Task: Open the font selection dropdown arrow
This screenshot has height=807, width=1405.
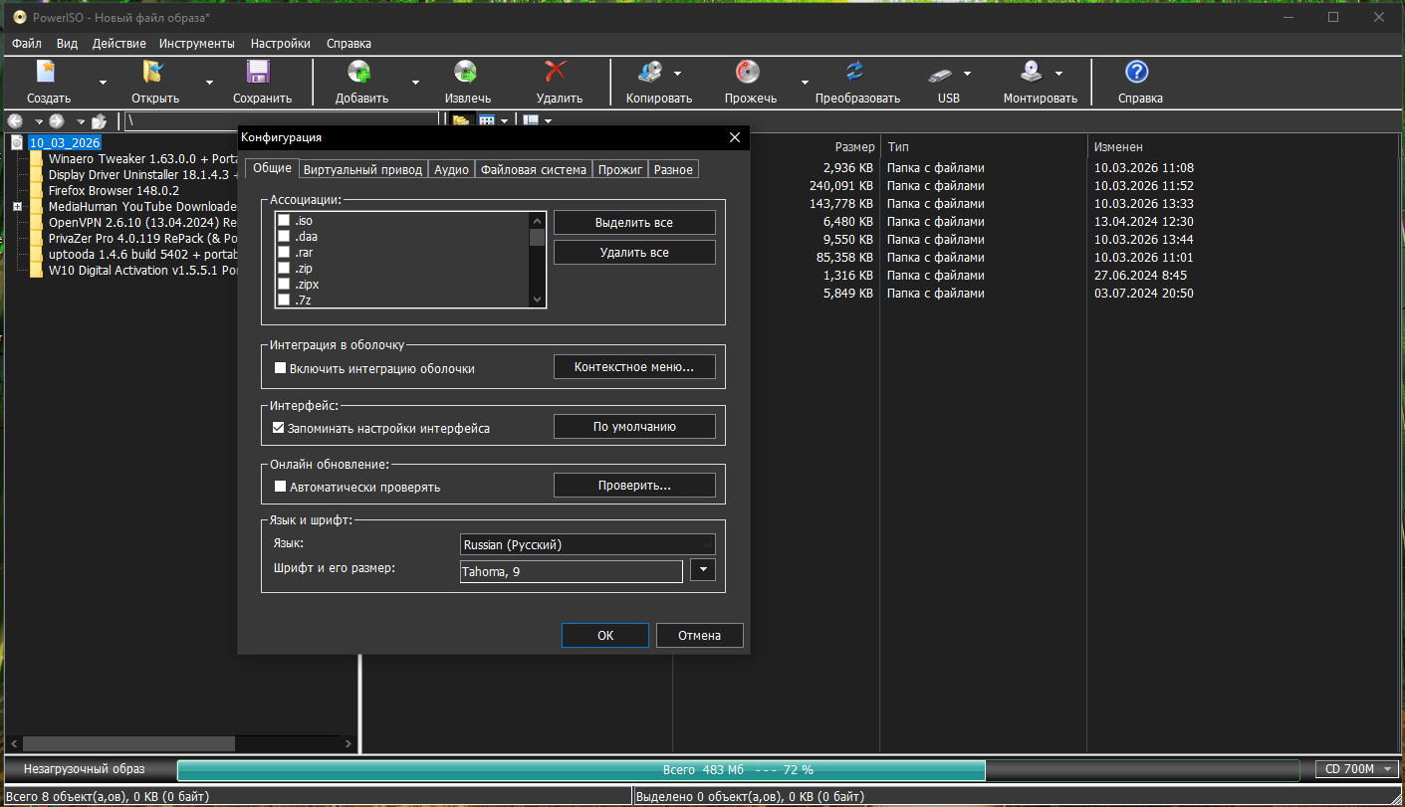Action: 703,571
